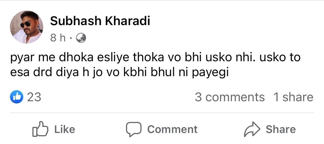
Task: Click the Share arrow icon
Action: coord(252,130)
